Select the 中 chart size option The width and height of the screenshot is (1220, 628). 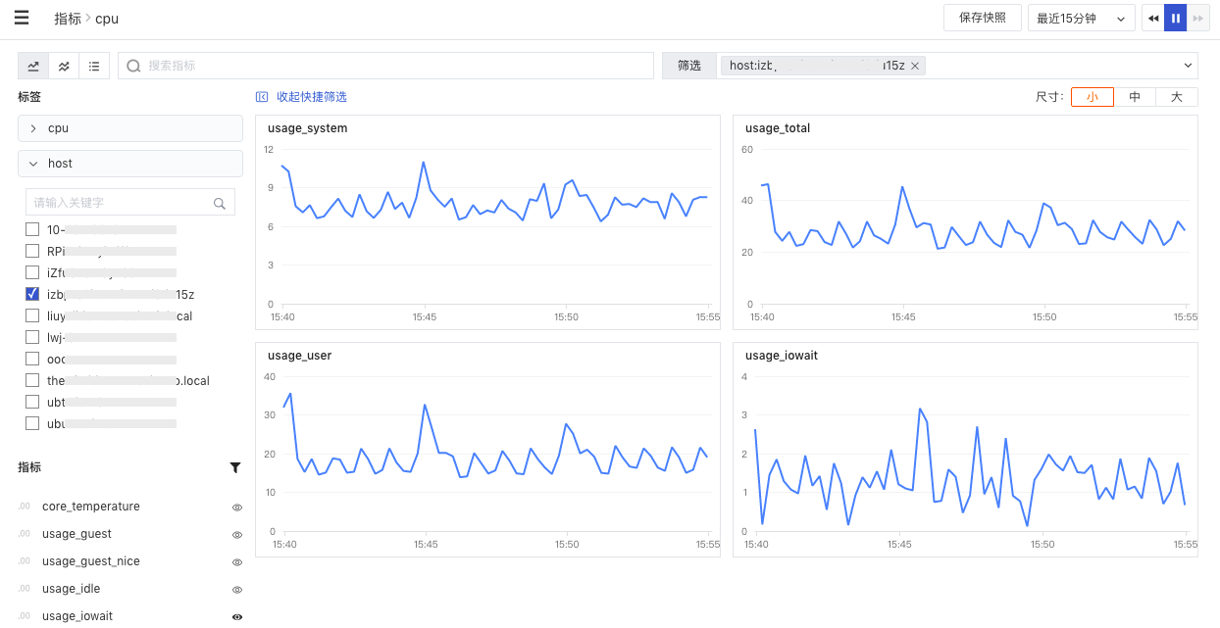pos(1135,97)
